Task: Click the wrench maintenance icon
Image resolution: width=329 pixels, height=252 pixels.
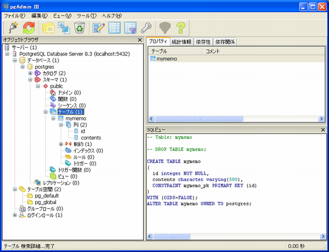Action: point(146,28)
